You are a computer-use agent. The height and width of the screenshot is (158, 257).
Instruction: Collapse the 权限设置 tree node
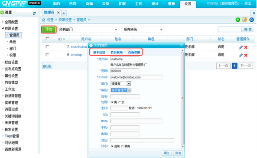(x=3, y=28)
